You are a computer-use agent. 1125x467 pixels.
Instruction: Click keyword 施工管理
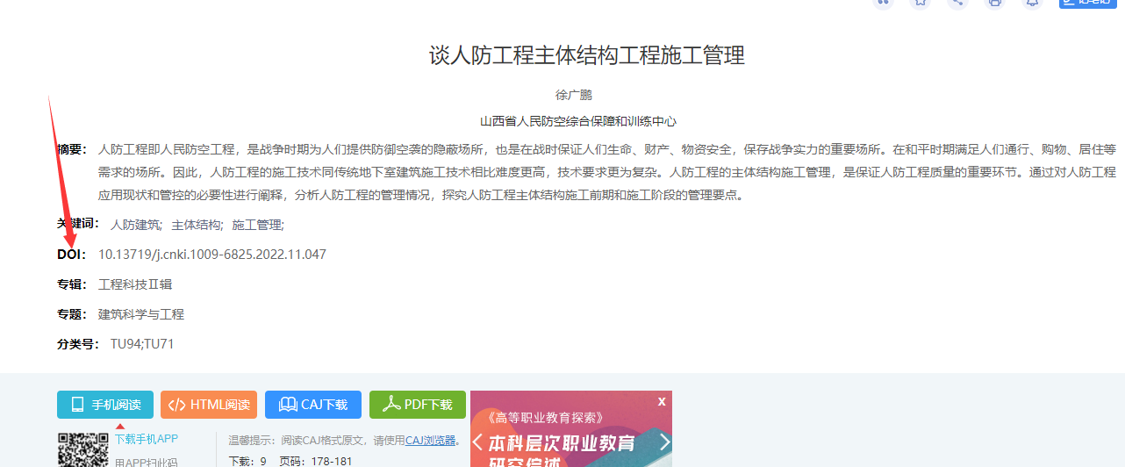click(257, 225)
